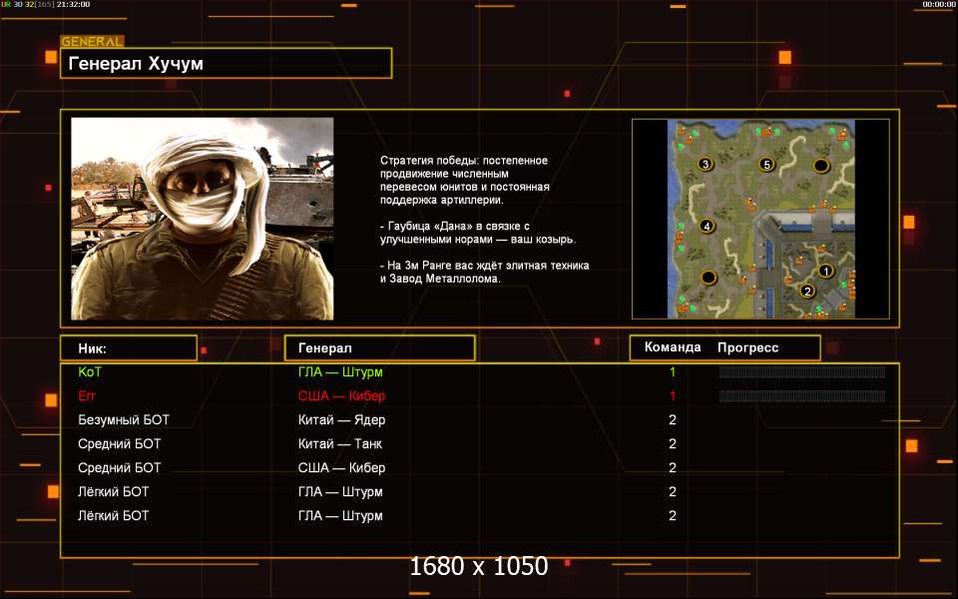Click the yellow GENERAL label tag
Image resolution: width=958 pixels, height=599 pixels.
(x=92, y=42)
